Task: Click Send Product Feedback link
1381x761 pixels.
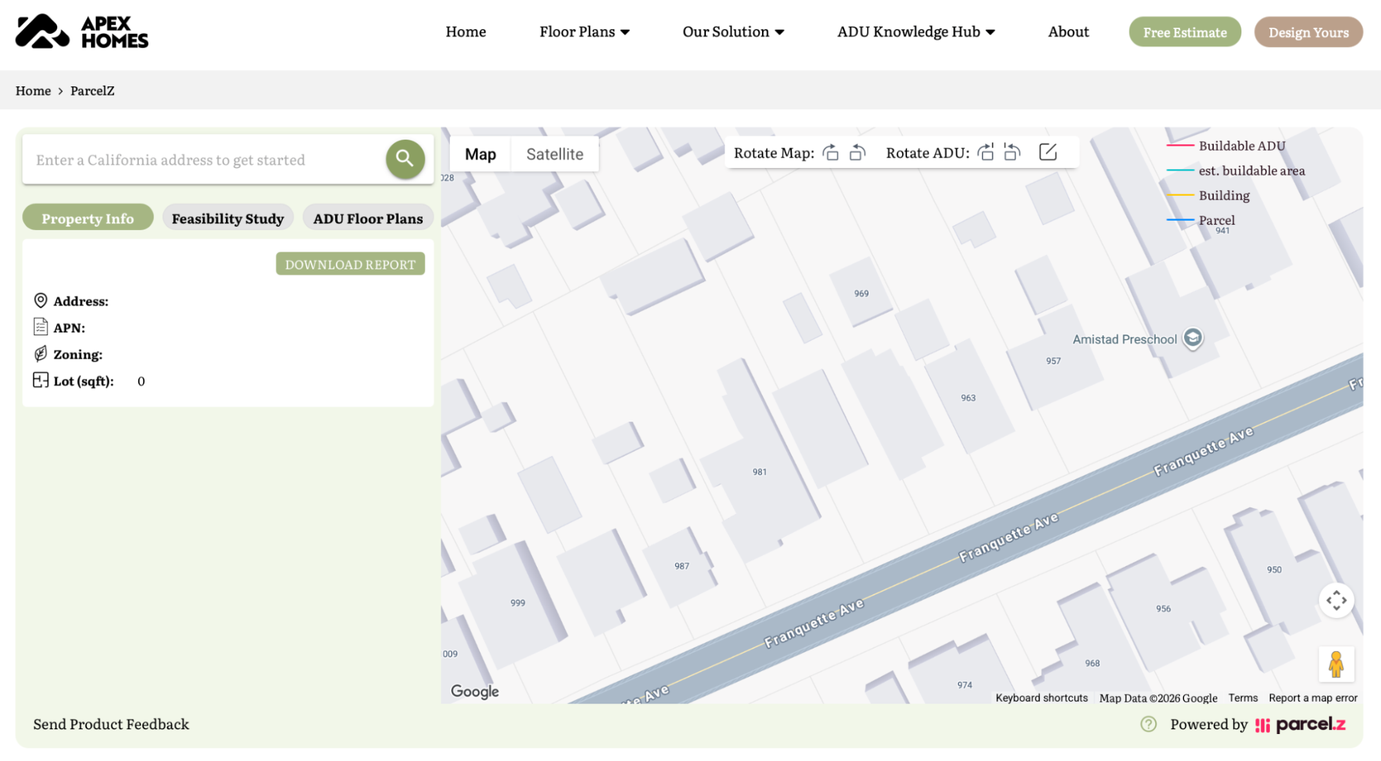Action: coord(111,724)
